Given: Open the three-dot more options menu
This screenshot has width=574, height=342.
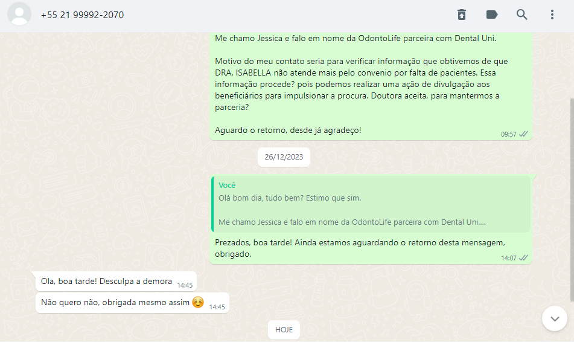Looking at the screenshot, I should (x=552, y=15).
